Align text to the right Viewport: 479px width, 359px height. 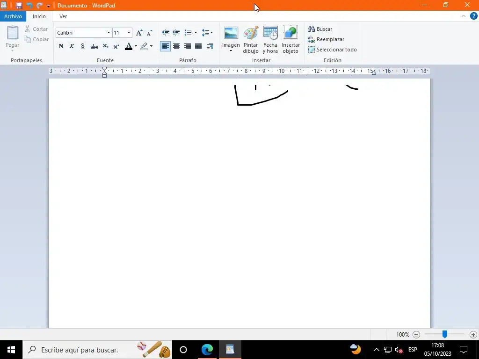187,46
